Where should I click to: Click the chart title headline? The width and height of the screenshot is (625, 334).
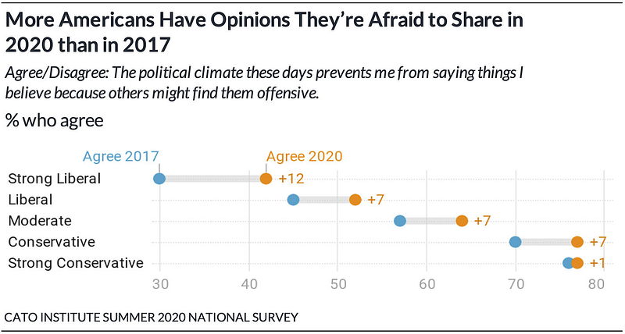click(263, 34)
